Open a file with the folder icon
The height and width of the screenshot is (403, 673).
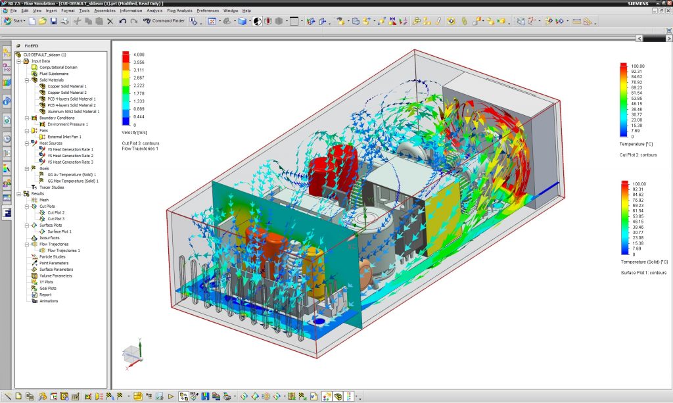42,21
